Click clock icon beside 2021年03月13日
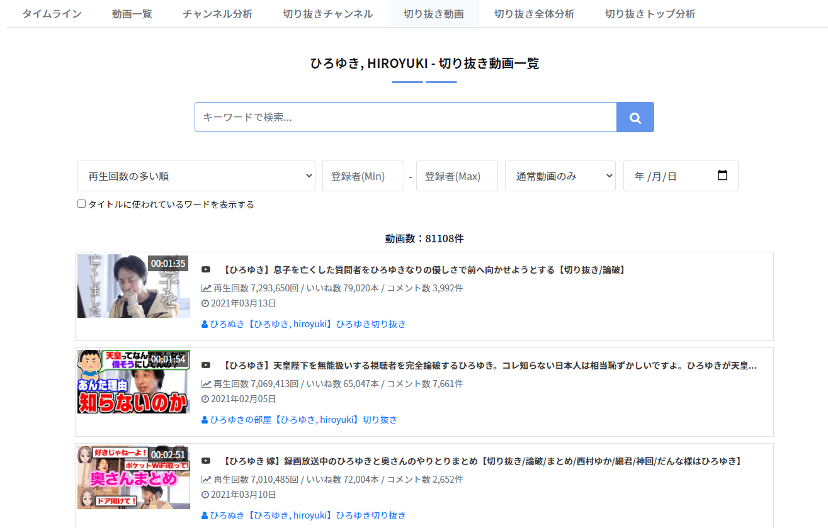 (205, 303)
